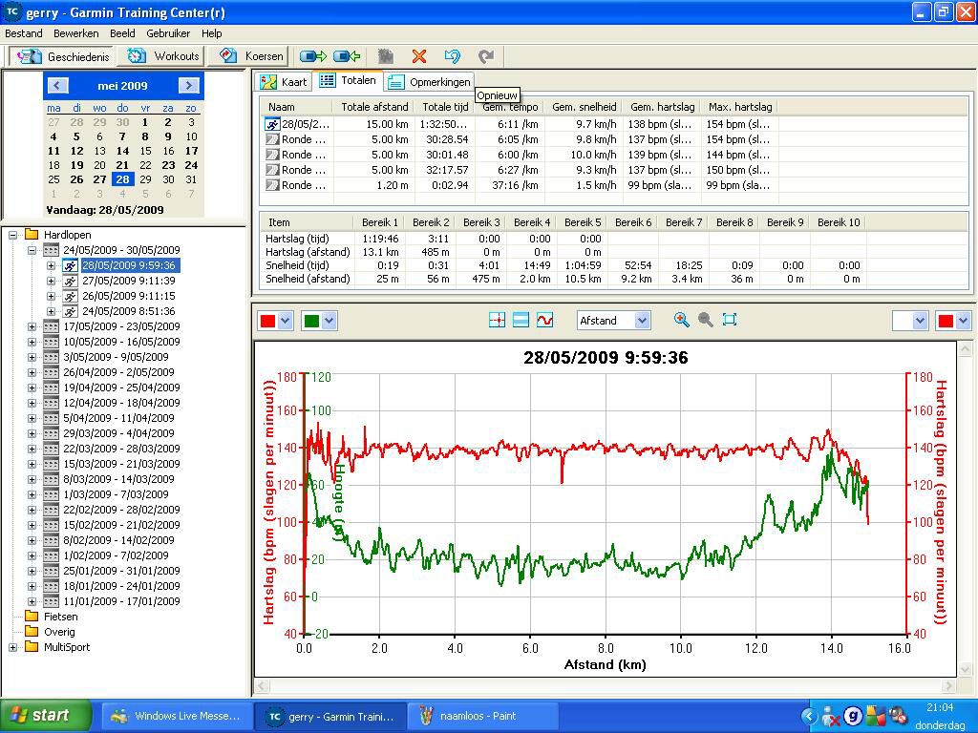Go to previous month in the calendar

click(x=57, y=85)
